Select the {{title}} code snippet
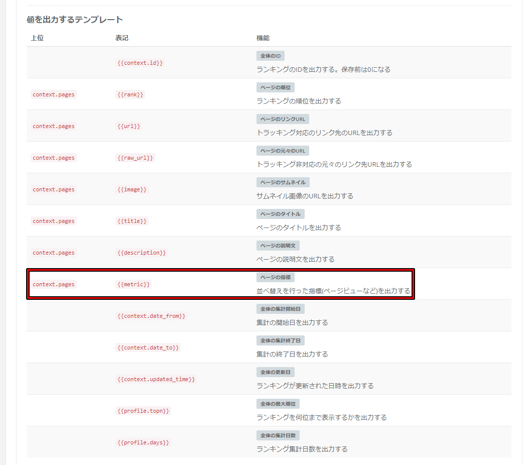The height and width of the screenshot is (465, 529). tap(132, 221)
